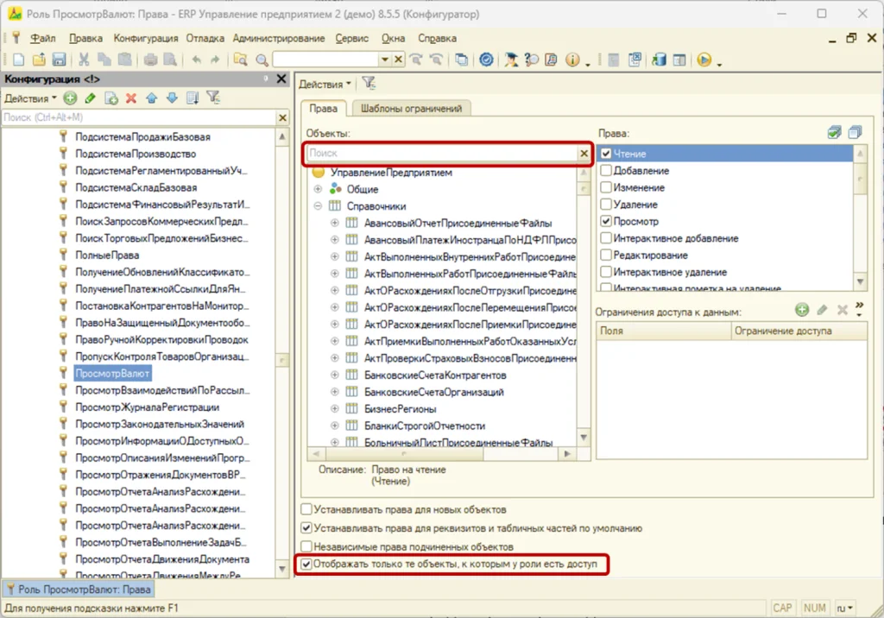Enable the Добавление right checkbox
The height and width of the screenshot is (618, 884).
coord(606,170)
